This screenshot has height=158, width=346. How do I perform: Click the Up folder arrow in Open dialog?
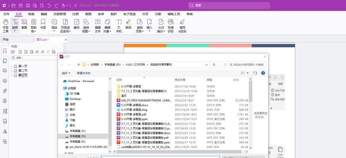click(79, 65)
